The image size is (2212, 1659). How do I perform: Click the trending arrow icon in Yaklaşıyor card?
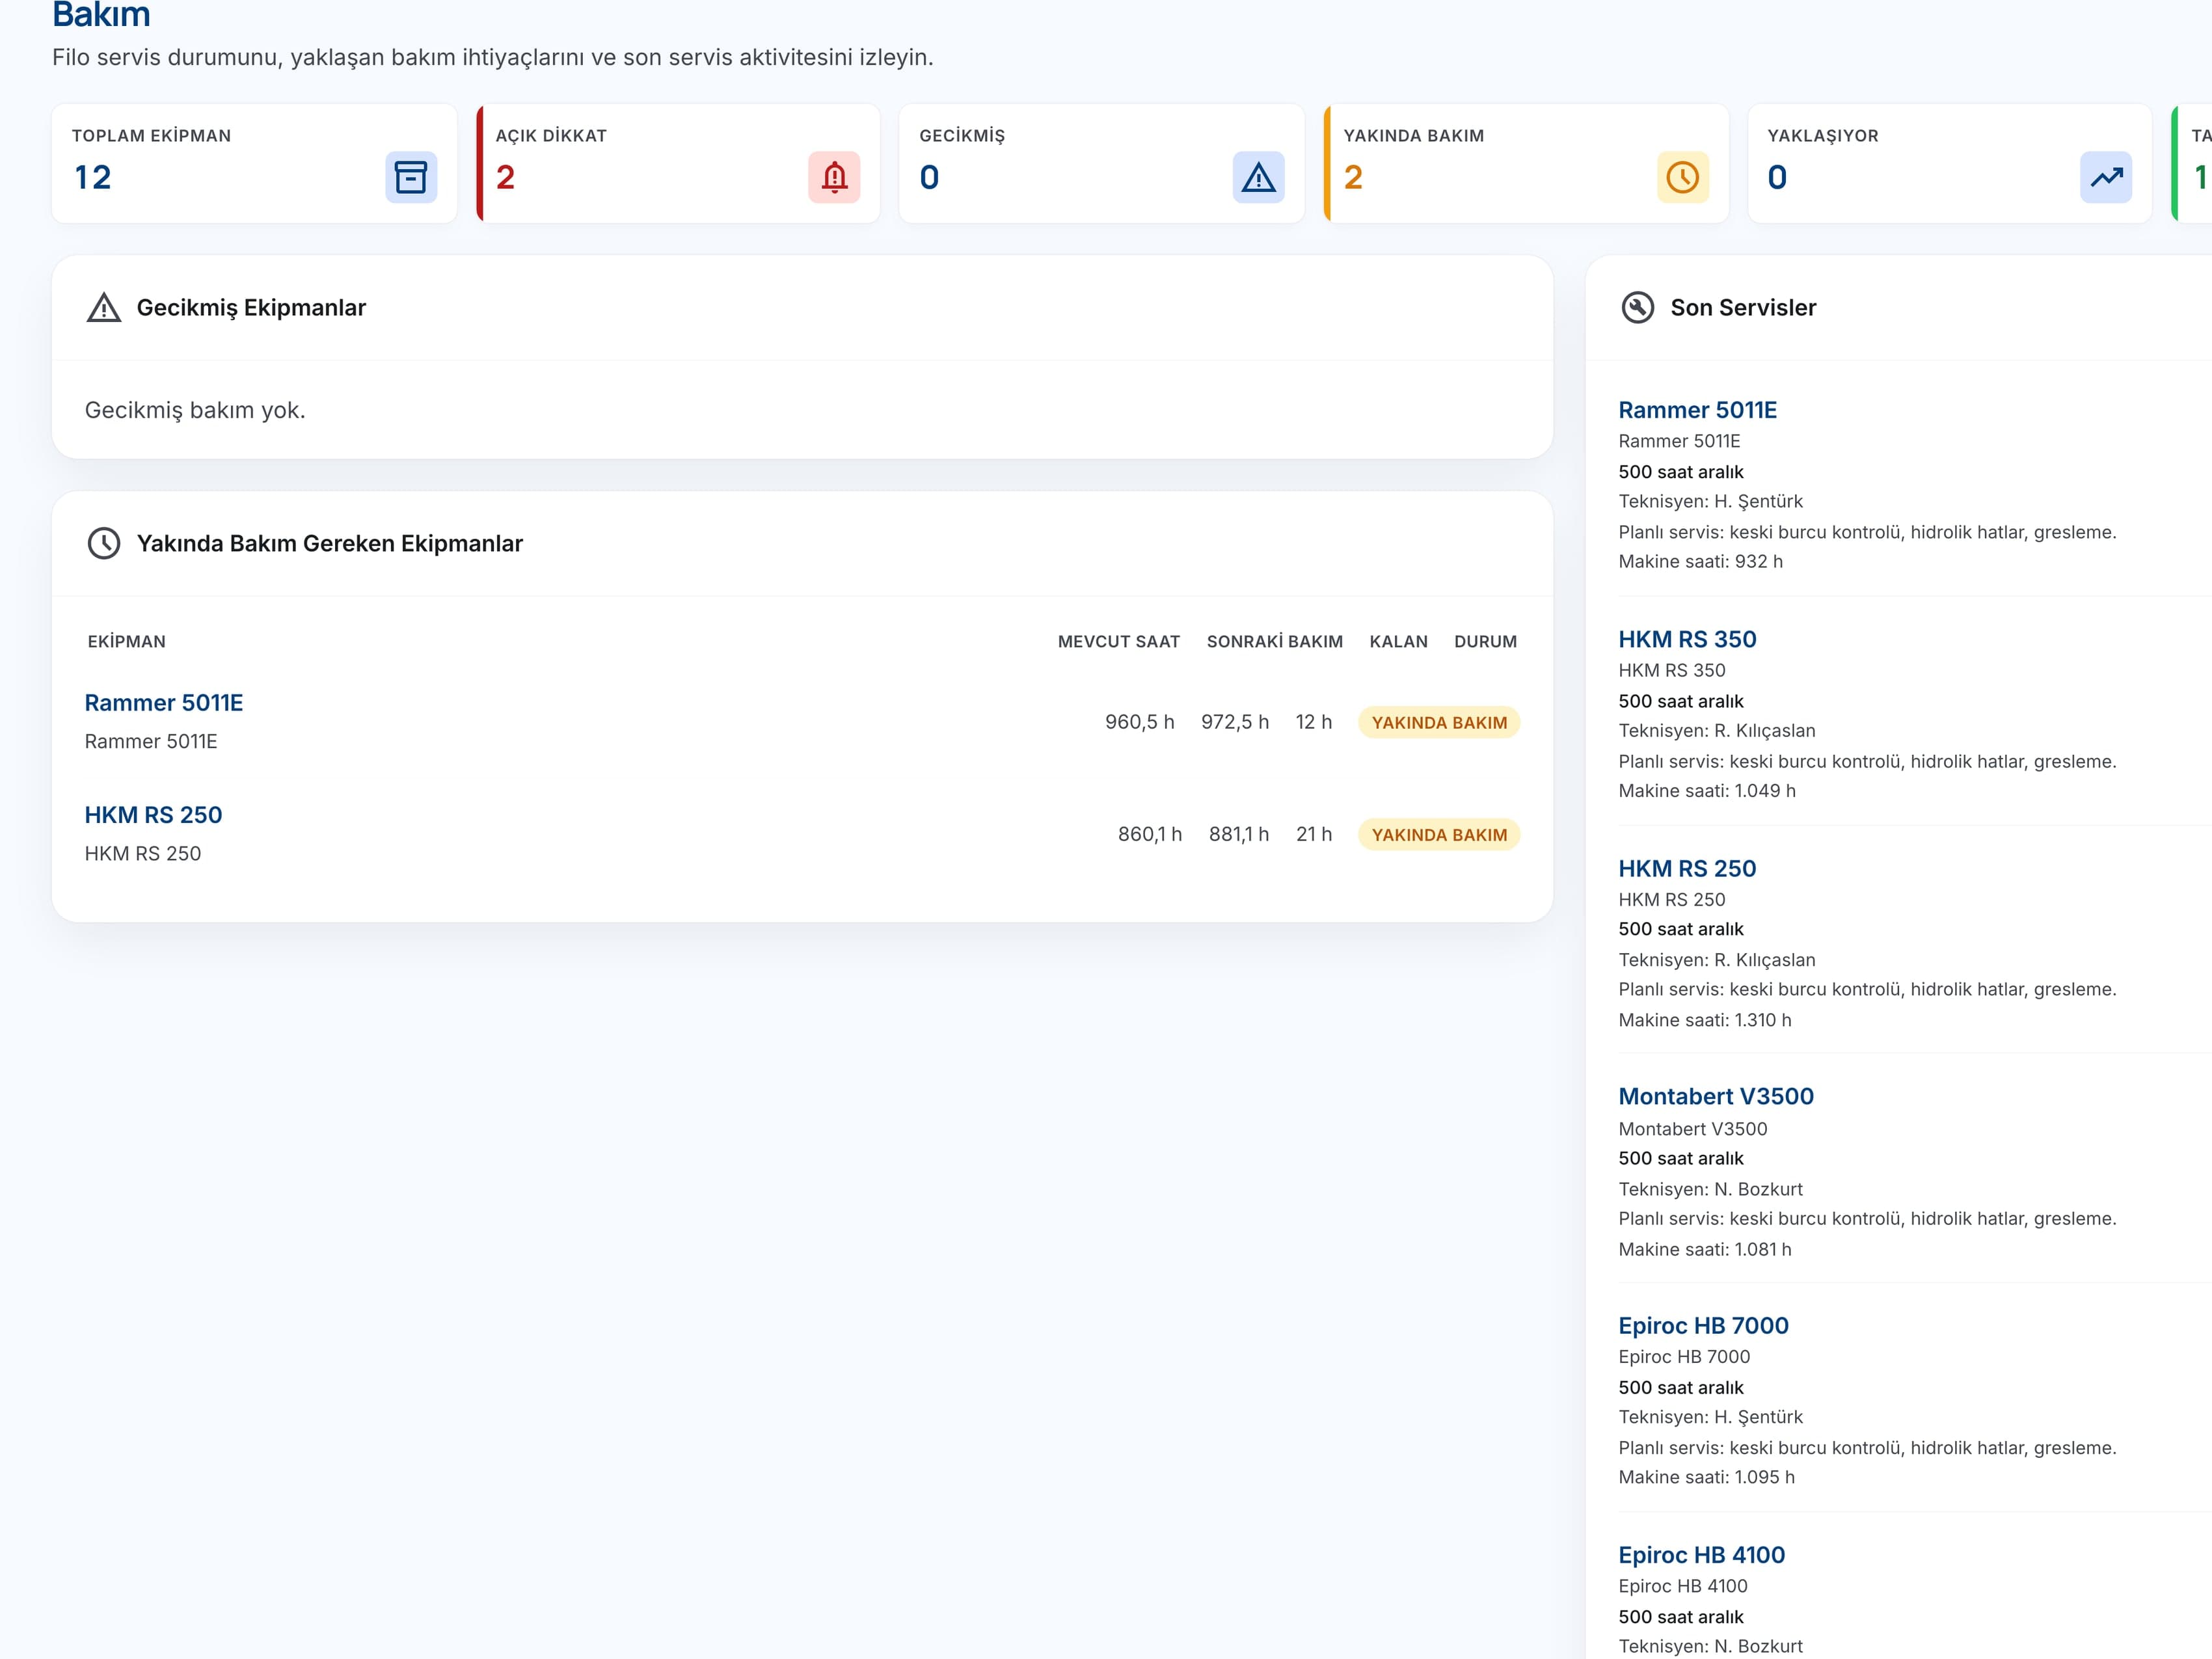click(2106, 177)
